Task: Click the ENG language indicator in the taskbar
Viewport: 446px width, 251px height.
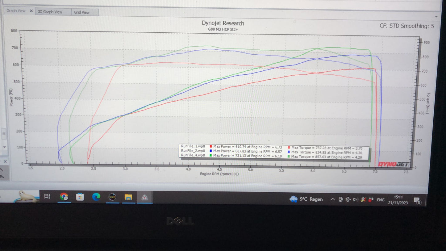Action: pyautogui.click(x=380, y=200)
